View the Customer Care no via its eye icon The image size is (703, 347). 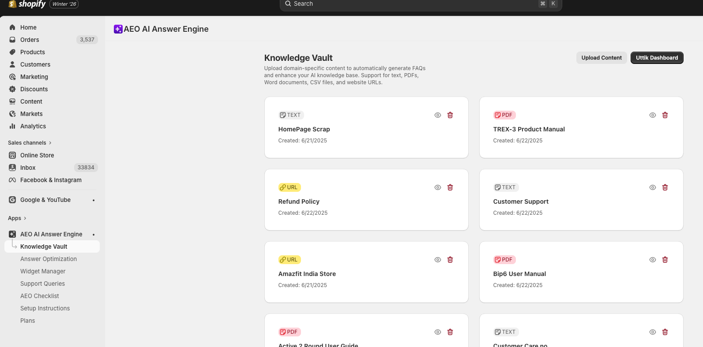653,332
